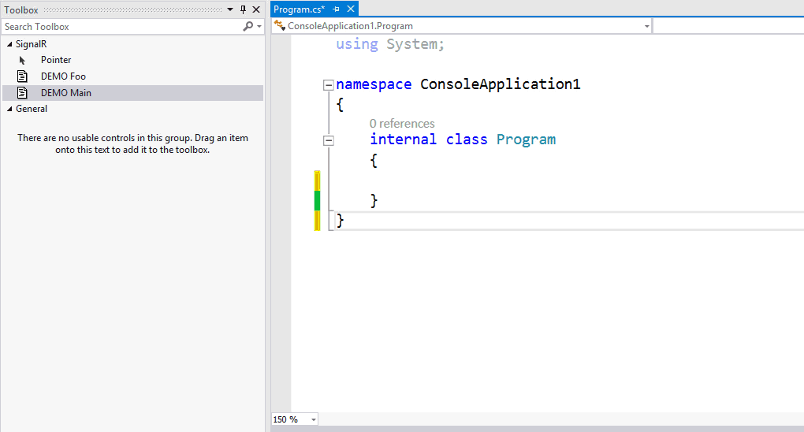
Task: Collapse the namespace ConsoleApplication1 block
Action: point(329,85)
